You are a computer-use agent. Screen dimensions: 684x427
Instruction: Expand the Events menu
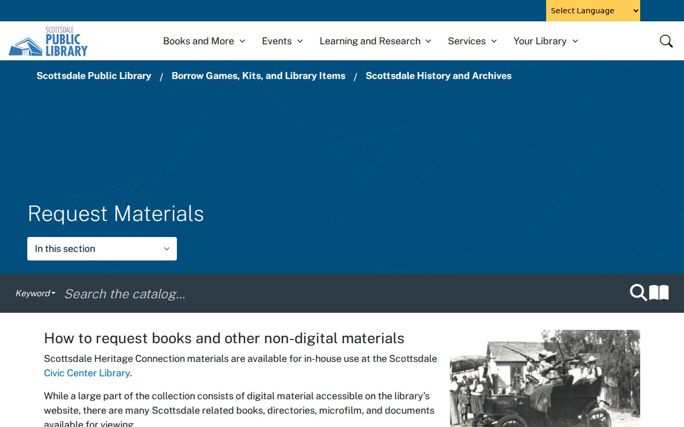tap(282, 41)
